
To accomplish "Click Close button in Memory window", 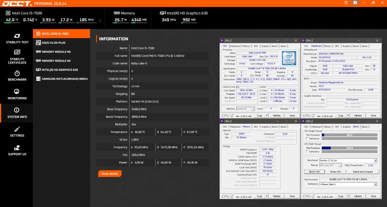I will coord(292,196).
